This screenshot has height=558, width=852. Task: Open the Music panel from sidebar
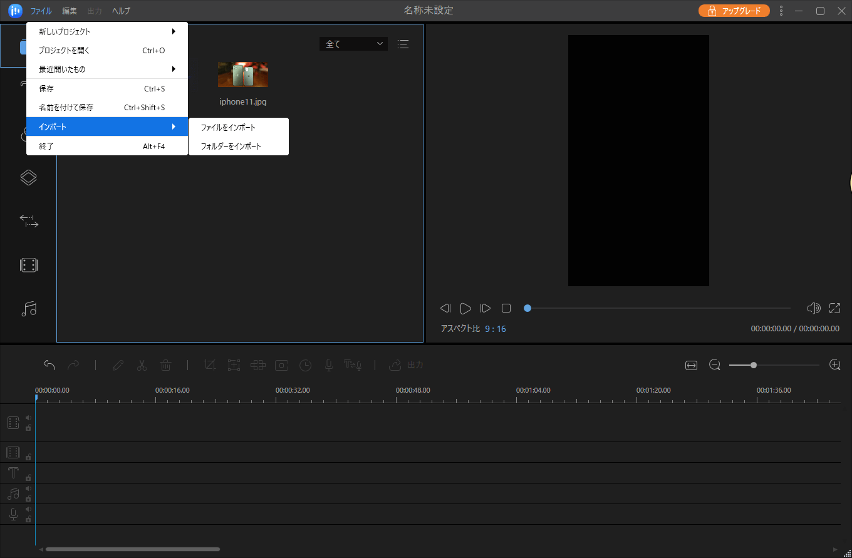click(28, 309)
